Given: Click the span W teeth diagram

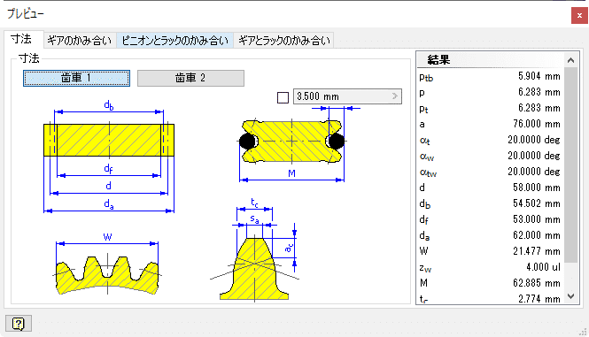Looking at the screenshot, I should pos(107,264).
